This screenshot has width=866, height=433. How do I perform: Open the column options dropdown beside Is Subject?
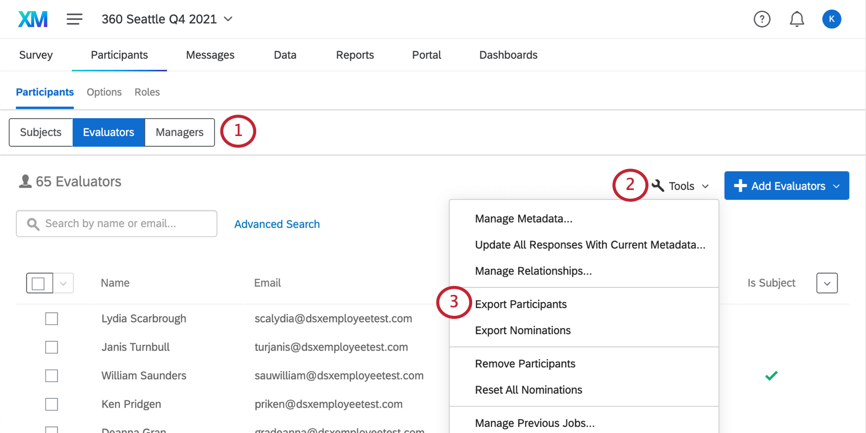(827, 283)
